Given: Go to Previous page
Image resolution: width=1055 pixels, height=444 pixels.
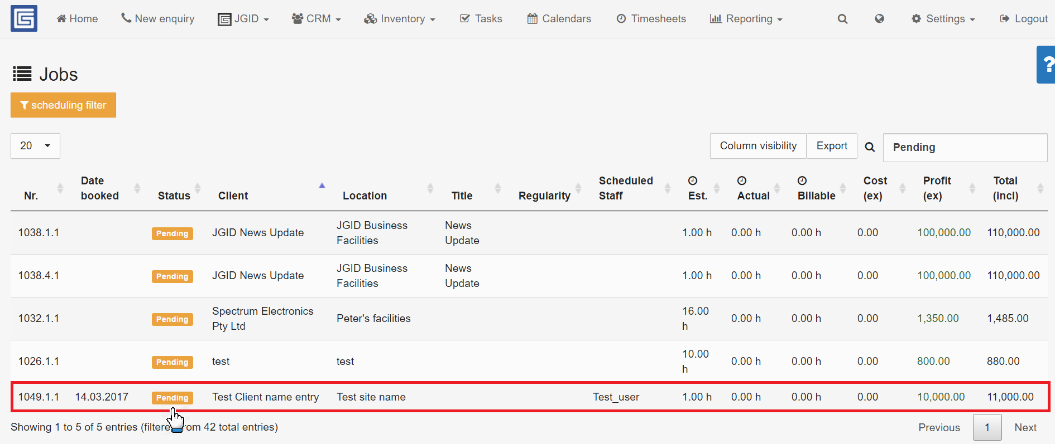Looking at the screenshot, I should pyautogui.click(x=939, y=428).
